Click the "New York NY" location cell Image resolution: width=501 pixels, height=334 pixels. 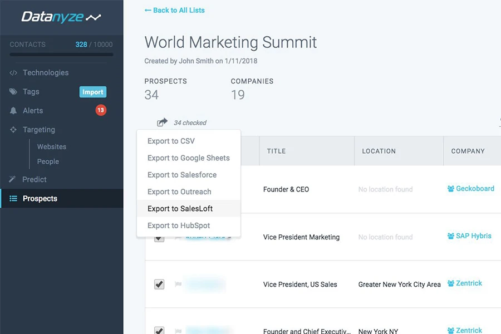pyautogui.click(x=379, y=331)
